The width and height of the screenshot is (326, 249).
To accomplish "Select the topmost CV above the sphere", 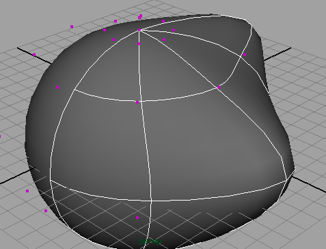I will (141, 16).
